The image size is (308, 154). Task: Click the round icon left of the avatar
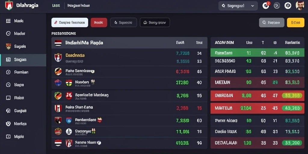(288, 6)
